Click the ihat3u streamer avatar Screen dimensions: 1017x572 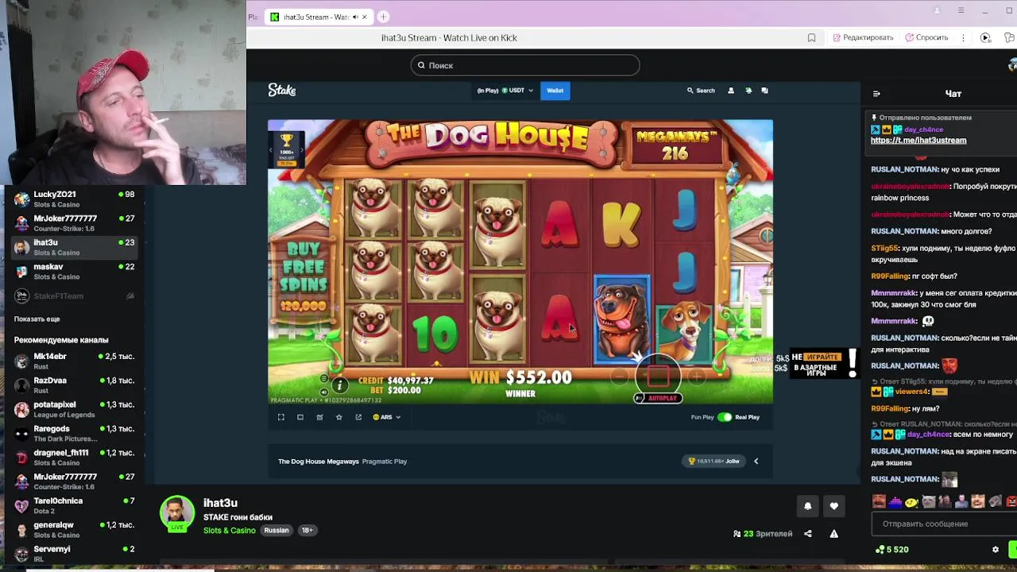(x=177, y=514)
